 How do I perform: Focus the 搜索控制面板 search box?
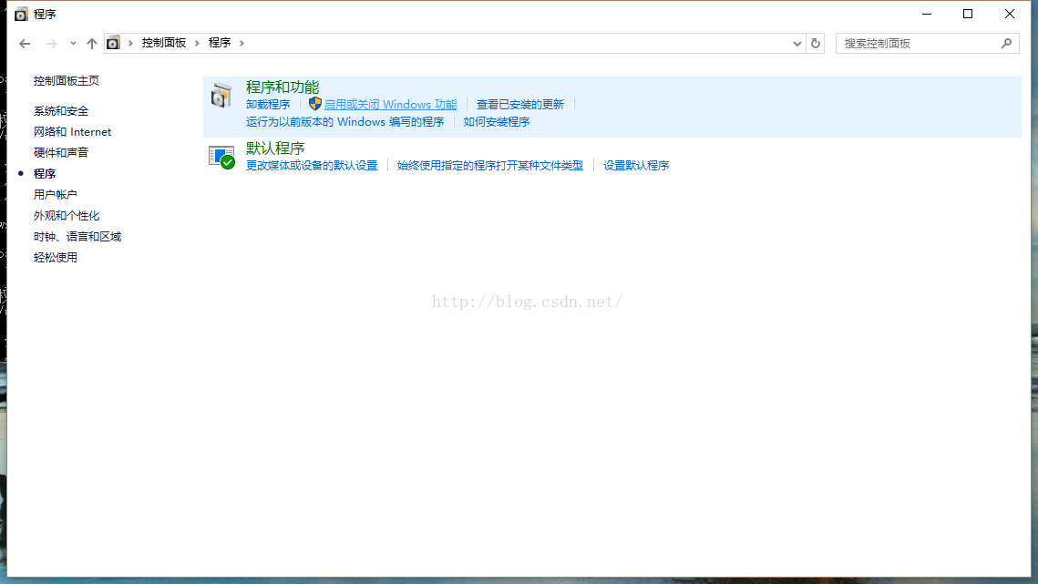click(927, 43)
